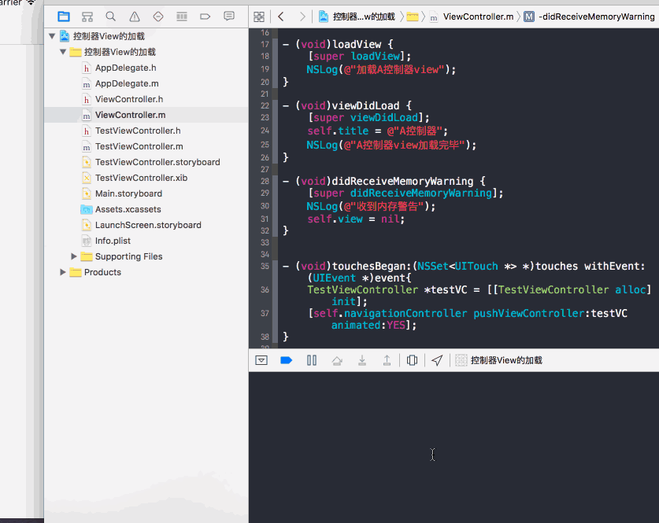Viewport: 659px width, 523px height.
Task: Click the code text self.view = nil;
Action: click(x=356, y=219)
